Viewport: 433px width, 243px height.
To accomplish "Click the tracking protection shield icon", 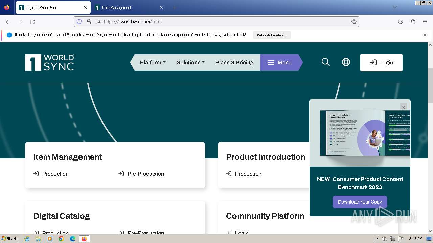I will pyautogui.click(x=79, y=22).
